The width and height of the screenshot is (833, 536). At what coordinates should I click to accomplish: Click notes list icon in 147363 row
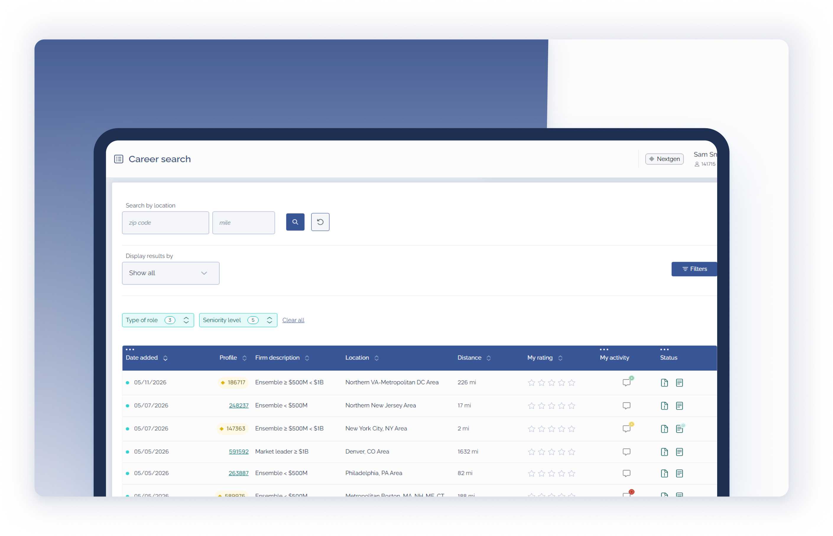pos(679,429)
